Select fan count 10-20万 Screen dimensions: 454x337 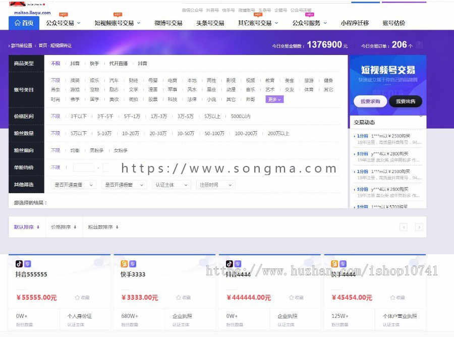(x=130, y=134)
